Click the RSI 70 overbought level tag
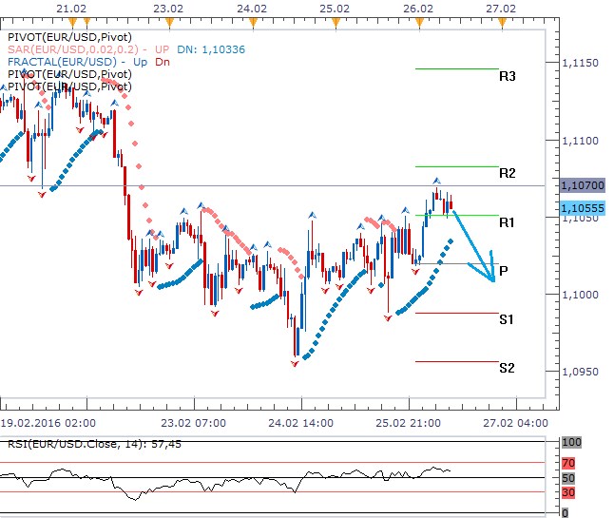This screenshot has height=518, width=614. click(x=569, y=463)
